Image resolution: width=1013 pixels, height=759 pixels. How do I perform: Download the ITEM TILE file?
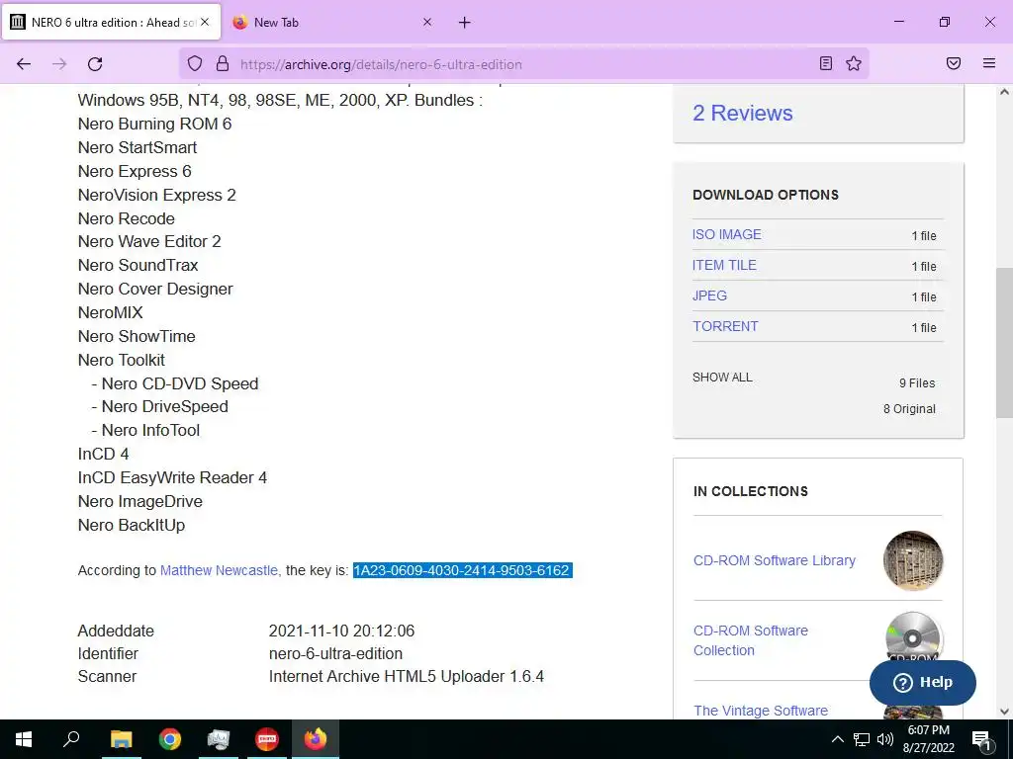click(x=724, y=265)
